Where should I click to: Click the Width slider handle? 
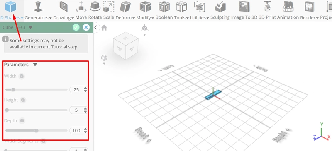pyautogui.click(x=13, y=89)
